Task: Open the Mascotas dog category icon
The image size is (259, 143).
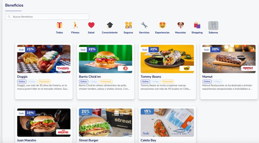Action: 180,25
